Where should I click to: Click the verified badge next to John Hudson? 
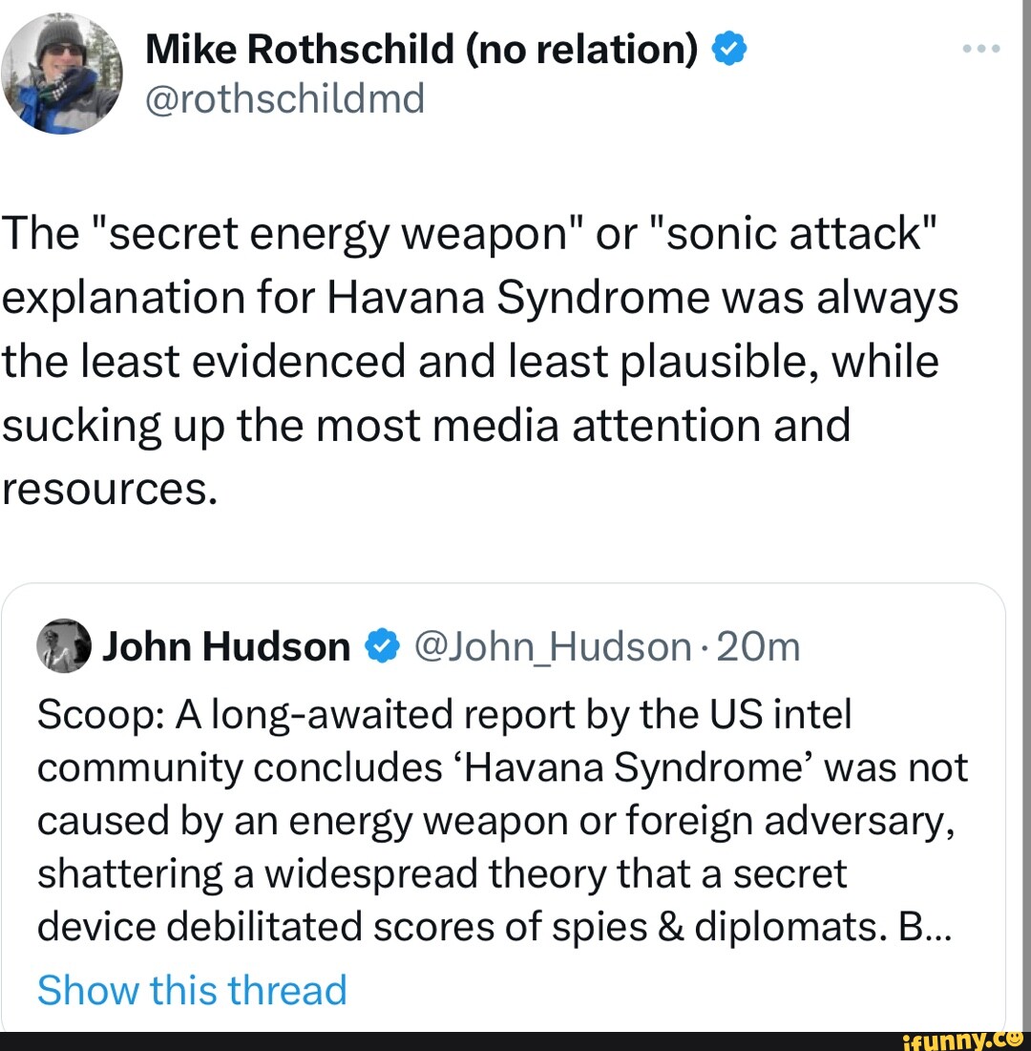(x=383, y=647)
